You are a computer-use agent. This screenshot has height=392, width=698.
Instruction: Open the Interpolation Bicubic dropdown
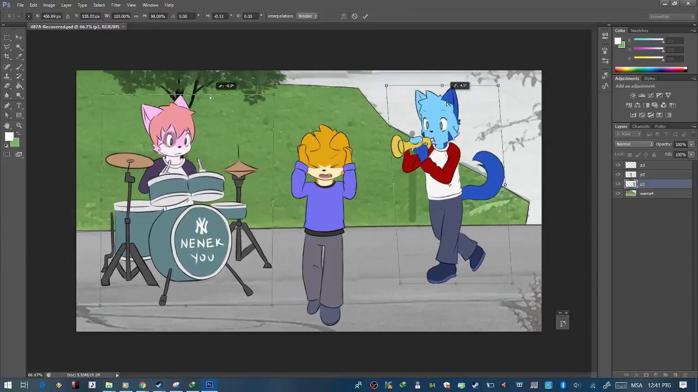click(x=308, y=16)
